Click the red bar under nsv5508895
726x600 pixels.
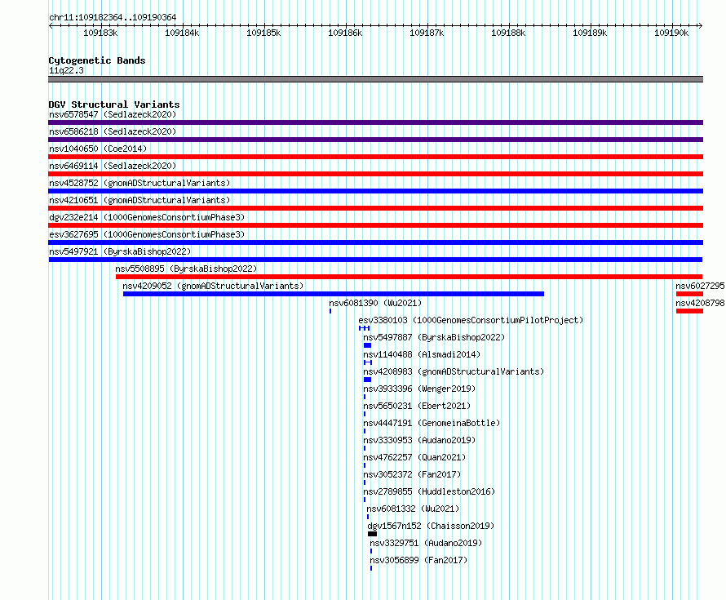409,277
